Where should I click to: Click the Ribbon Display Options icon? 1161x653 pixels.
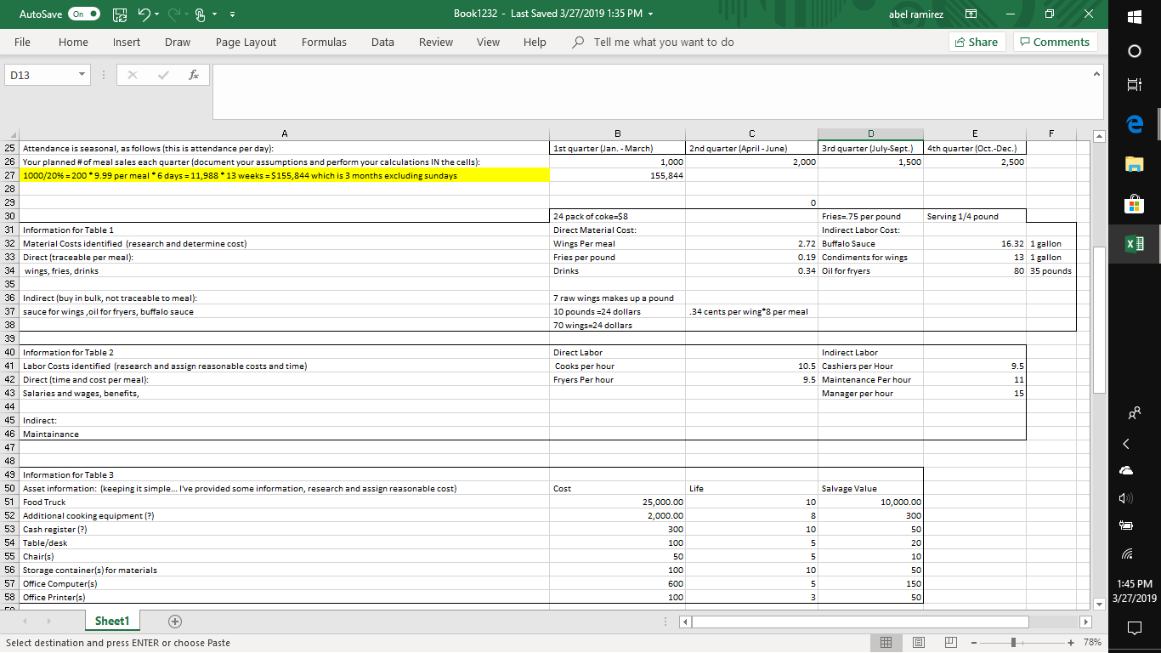[971, 14]
